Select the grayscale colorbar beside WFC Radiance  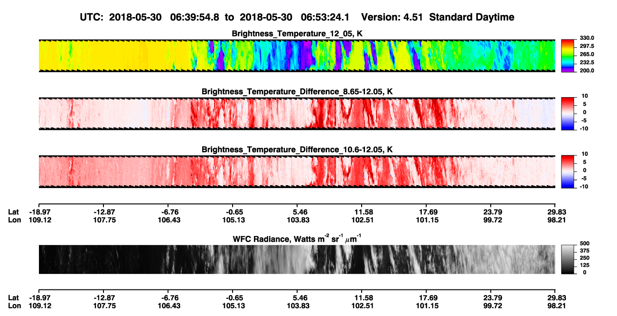pyautogui.click(x=568, y=259)
